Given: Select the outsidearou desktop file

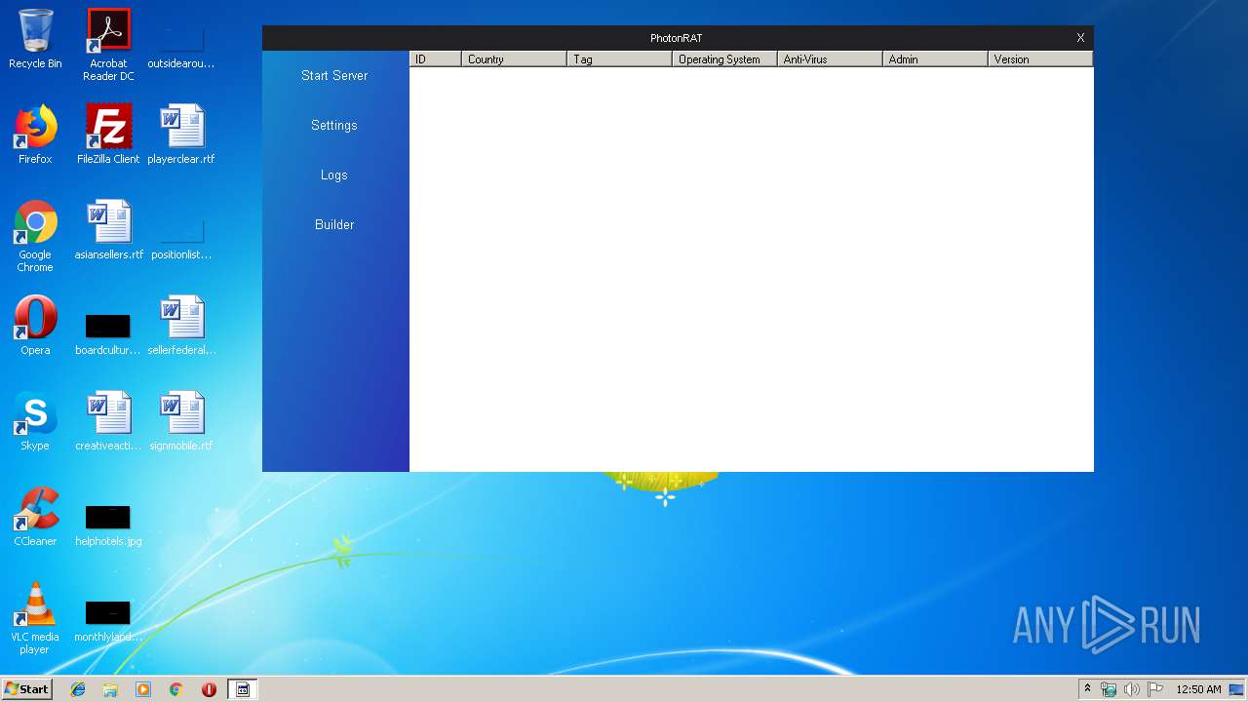Looking at the screenshot, I should [x=181, y=47].
